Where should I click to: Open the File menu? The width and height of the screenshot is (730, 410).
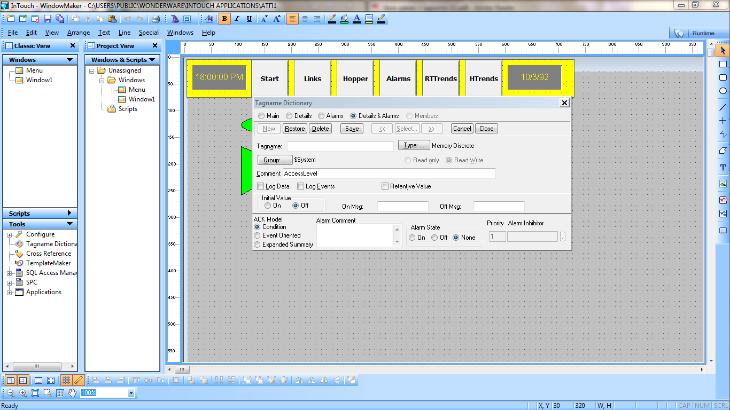[x=13, y=33]
